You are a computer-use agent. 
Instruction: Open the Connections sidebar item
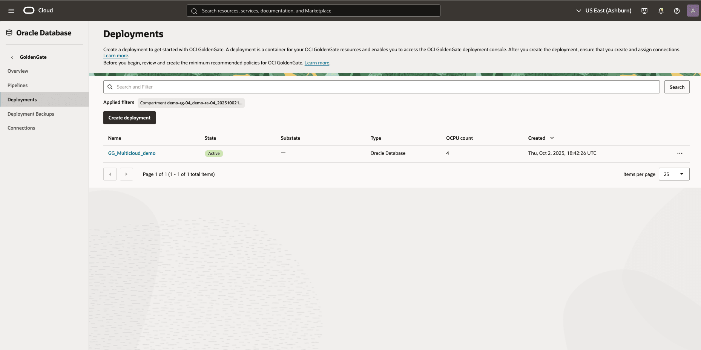(x=21, y=128)
